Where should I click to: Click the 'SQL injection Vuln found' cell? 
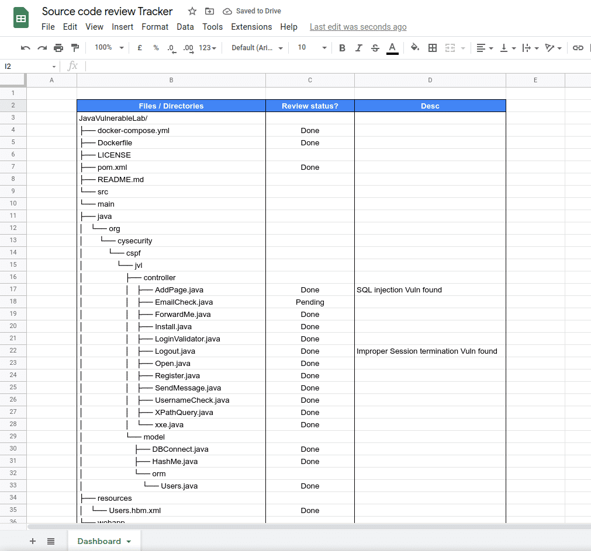point(430,290)
